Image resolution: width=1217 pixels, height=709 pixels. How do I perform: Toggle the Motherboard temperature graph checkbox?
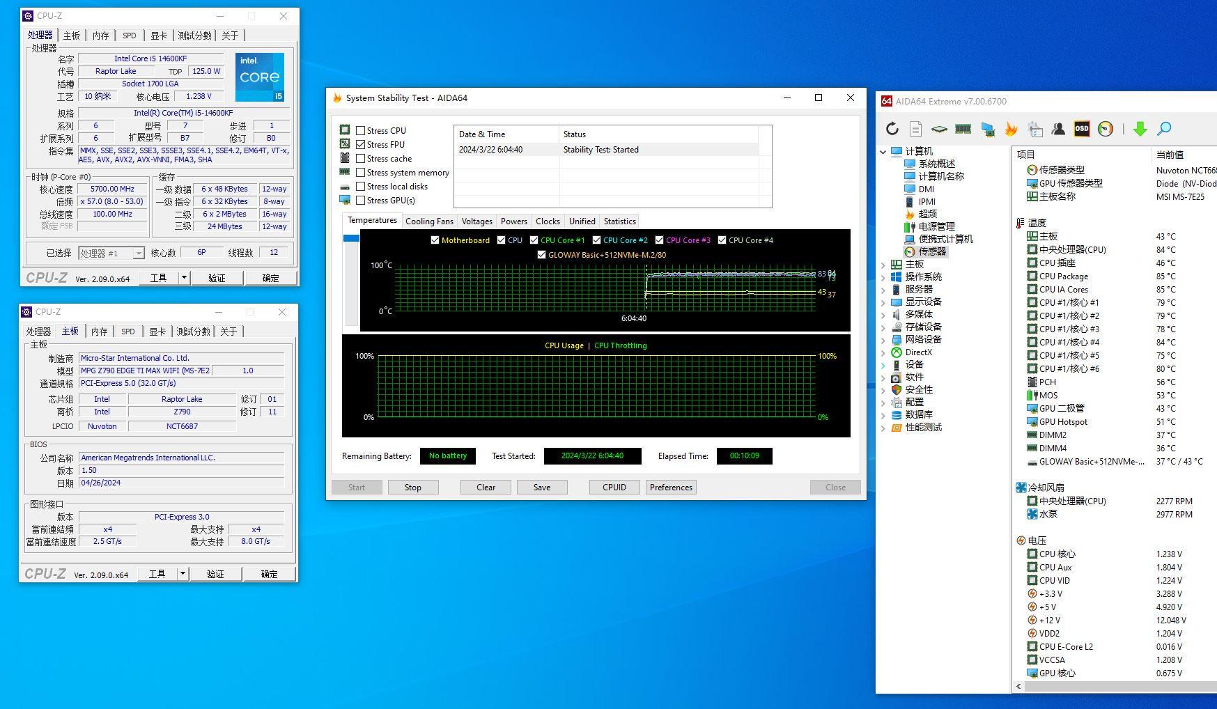435,240
